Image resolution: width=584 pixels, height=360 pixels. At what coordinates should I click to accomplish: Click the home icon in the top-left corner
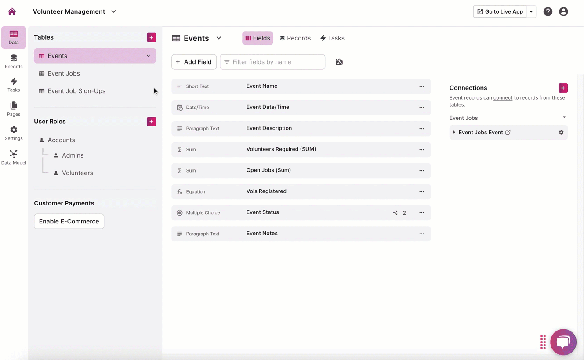tap(12, 12)
